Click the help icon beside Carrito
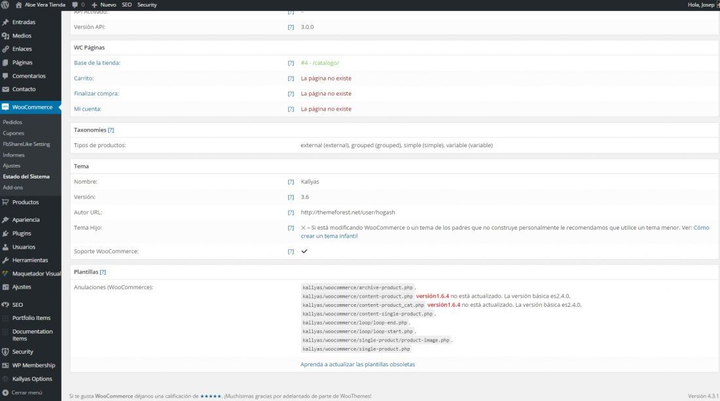 [x=291, y=78]
